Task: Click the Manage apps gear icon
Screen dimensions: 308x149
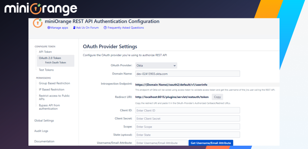Action: (49, 28)
